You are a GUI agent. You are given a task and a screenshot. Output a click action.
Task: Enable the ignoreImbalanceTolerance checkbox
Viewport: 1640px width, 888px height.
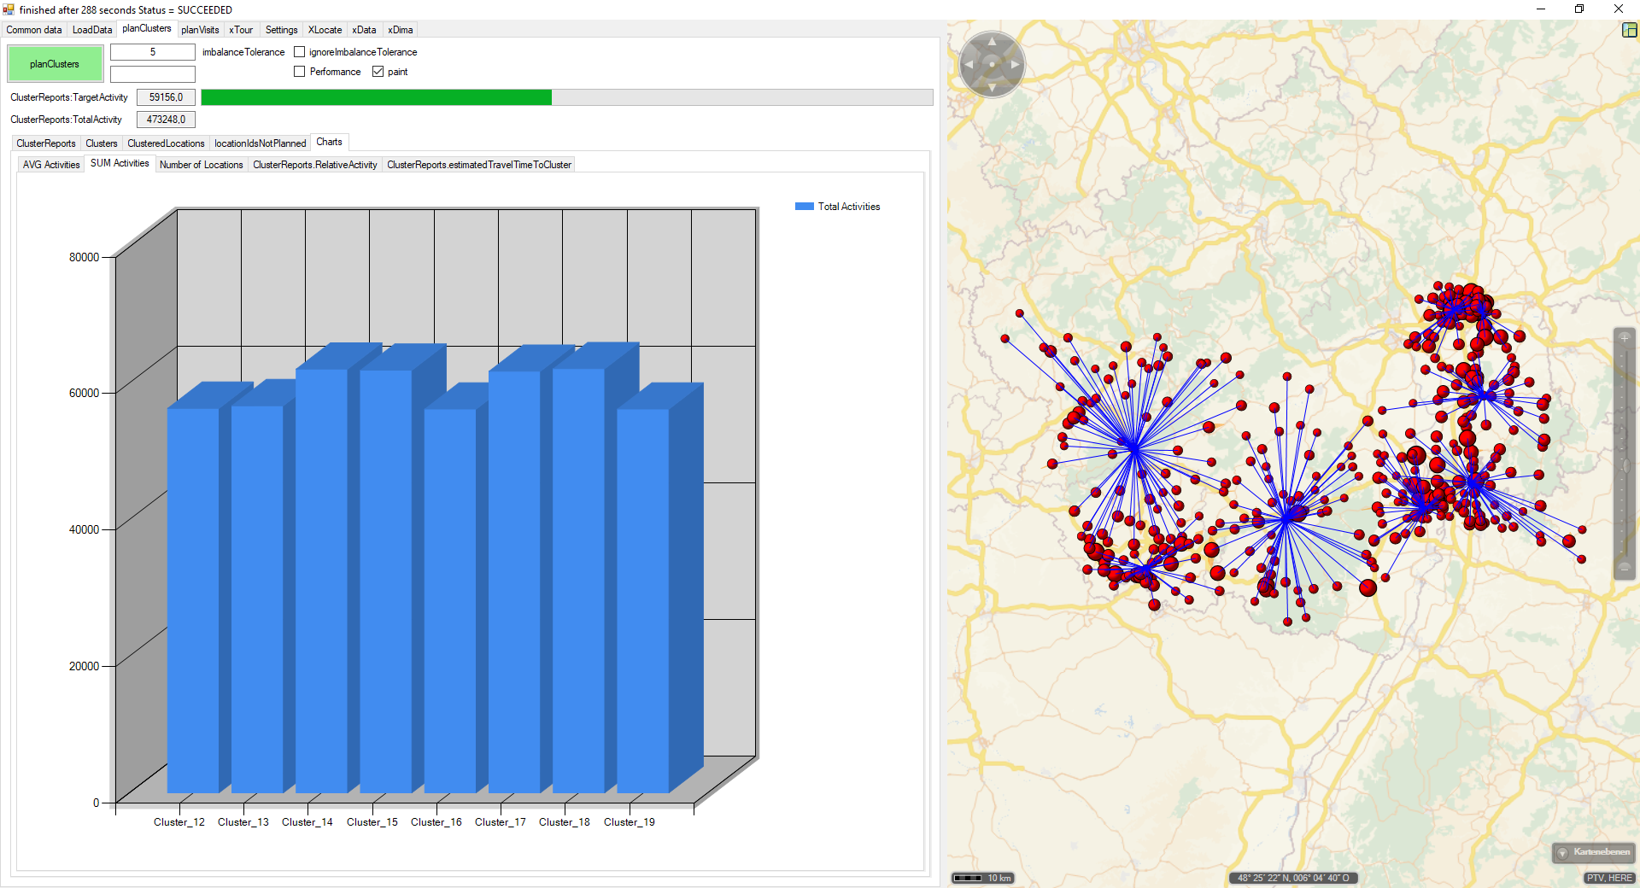click(300, 52)
